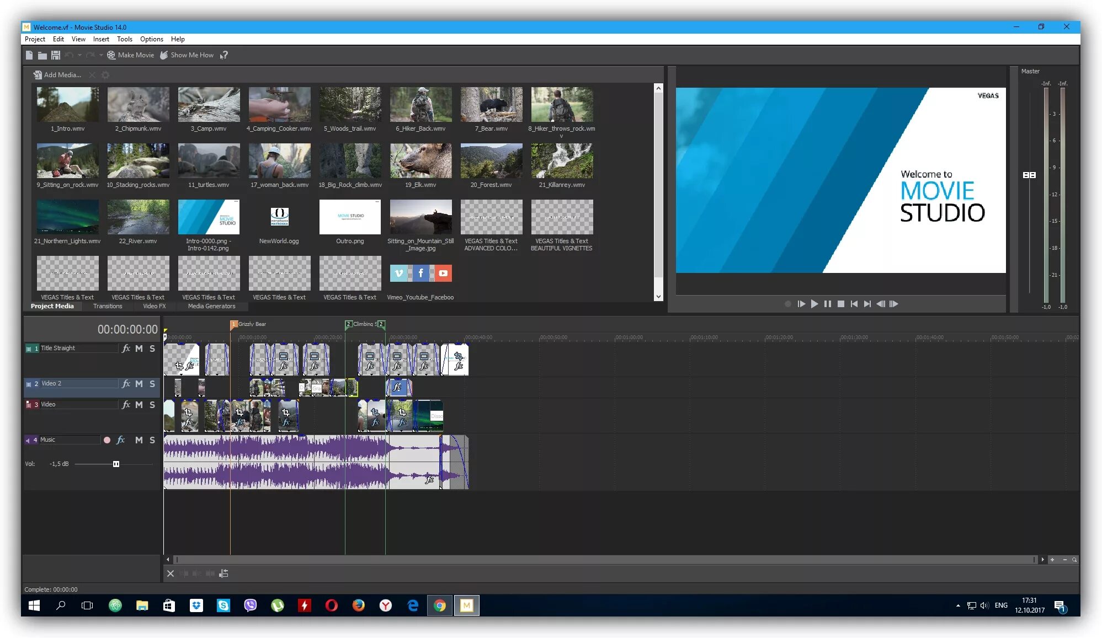Toggle mute on Title Straight track
Image resolution: width=1102 pixels, height=638 pixels.
[140, 348]
